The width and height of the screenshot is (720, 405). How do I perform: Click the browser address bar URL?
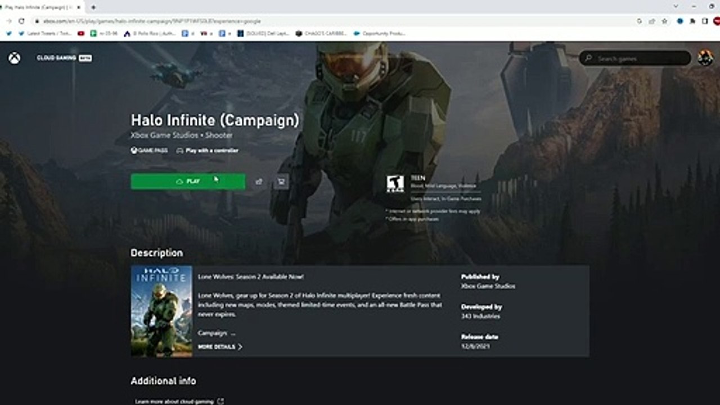(152, 21)
